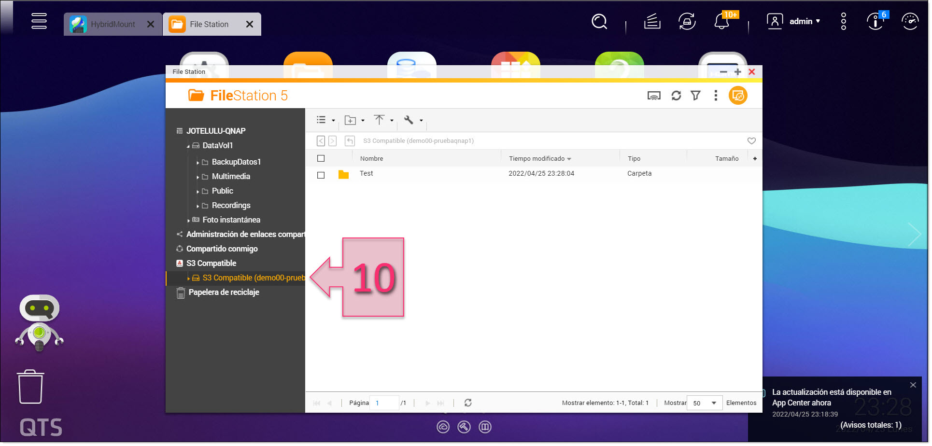Open the smart file filter funnel icon
The width and height of the screenshot is (932, 446).
(x=695, y=95)
